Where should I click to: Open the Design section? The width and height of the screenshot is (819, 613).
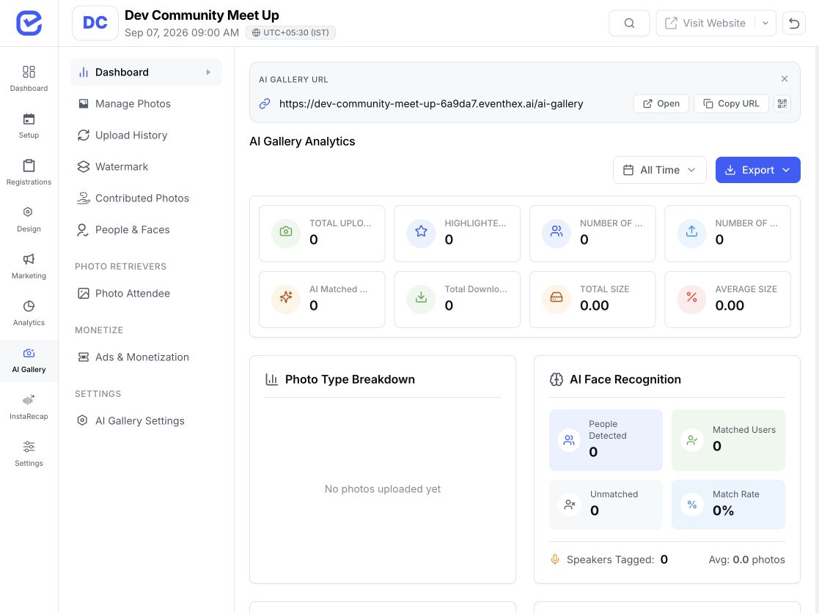[x=29, y=220]
